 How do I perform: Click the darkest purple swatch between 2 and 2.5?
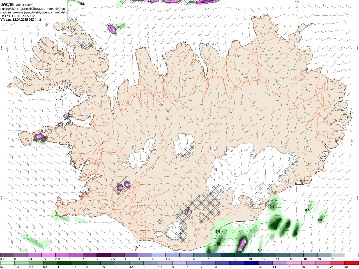click(x=103, y=255)
